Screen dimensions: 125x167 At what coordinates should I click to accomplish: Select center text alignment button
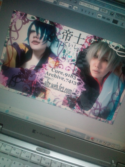tap(104, 17)
